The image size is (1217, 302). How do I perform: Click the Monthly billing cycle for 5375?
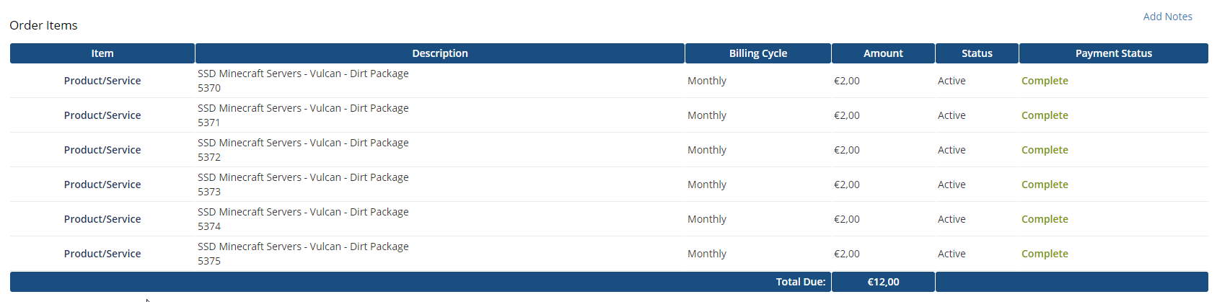(x=707, y=254)
